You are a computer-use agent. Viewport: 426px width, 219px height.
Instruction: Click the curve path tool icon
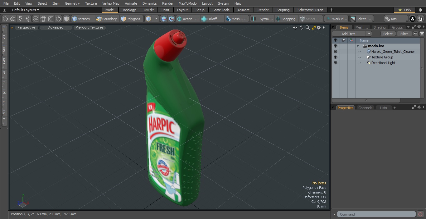pyautogui.click(x=28, y=19)
